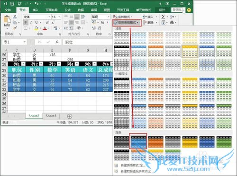The height and width of the screenshot is (176, 237).
Task: Open the font size 16 dropdown
Action: point(59,17)
